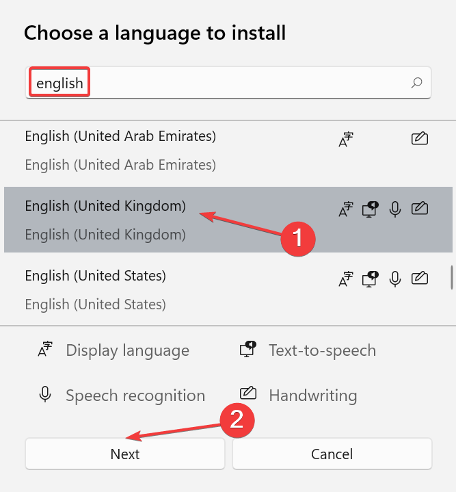Screen dimensions: 456x492
Task: Click speech recognition microphone for United Kingdom
Action: (394, 209)
